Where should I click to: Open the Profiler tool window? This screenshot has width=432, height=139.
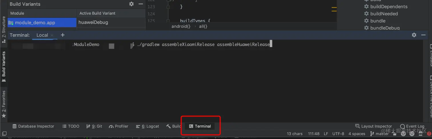[x=119, y=126]
